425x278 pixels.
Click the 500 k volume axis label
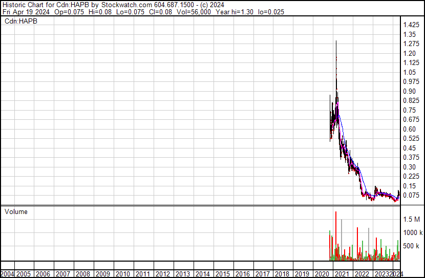point(411,246)
